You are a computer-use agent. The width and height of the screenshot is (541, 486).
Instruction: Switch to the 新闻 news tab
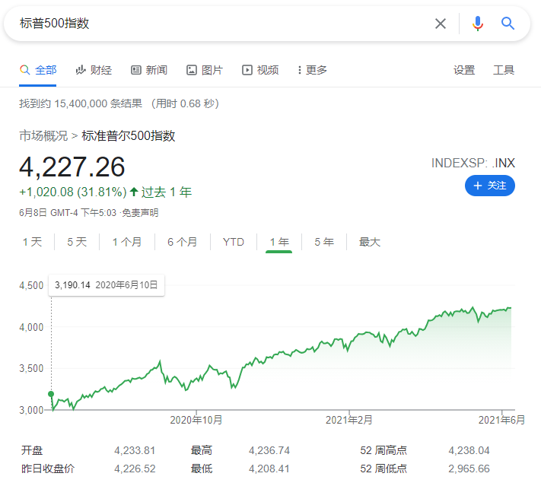149,70
